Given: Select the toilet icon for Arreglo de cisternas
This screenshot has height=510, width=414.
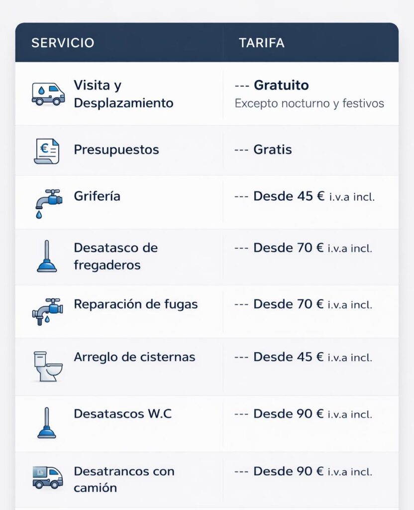Looking at the screenshot, I should 47,366.
